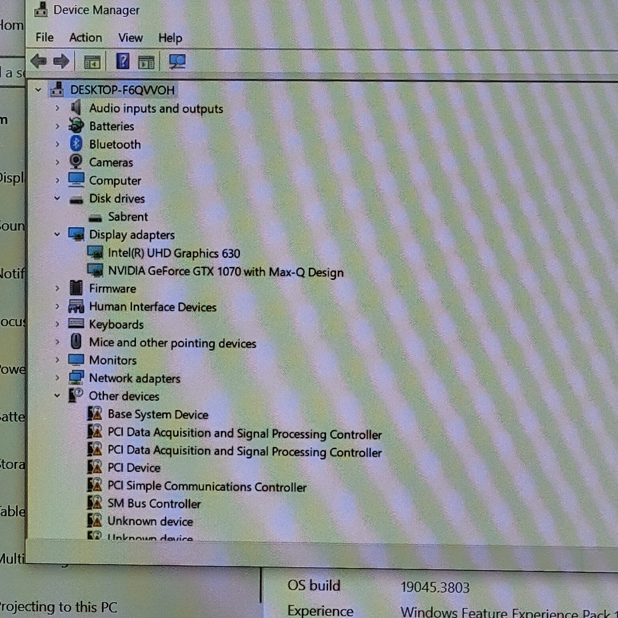Collapse the Display adapters node

coord(57,234)
